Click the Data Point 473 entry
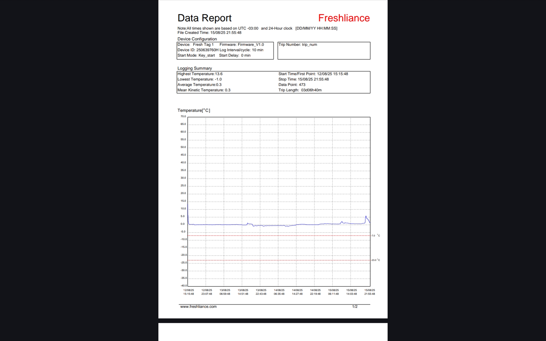546x341 pixels. (292, 85)
